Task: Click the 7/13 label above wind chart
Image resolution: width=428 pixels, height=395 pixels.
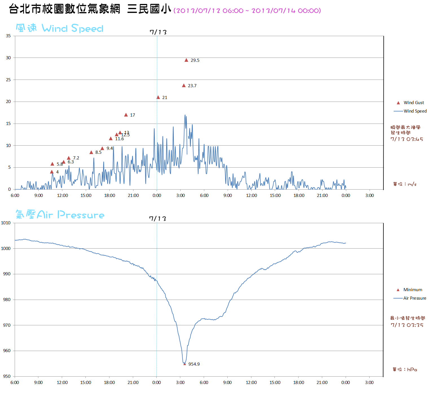Action: click(x=158, y=32)
